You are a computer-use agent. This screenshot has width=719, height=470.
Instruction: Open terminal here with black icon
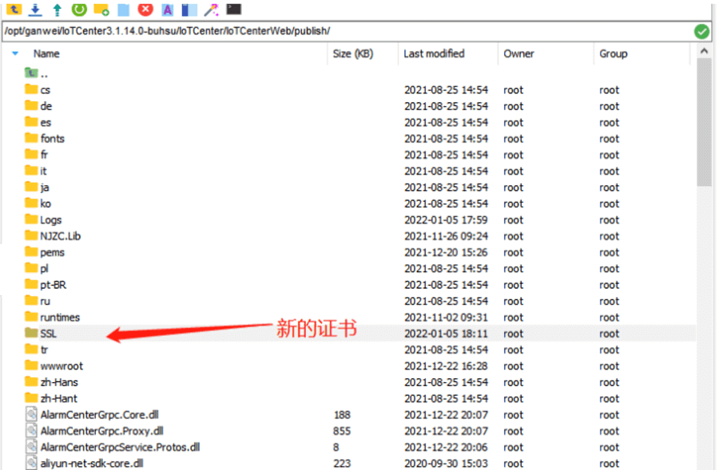(234, 9)
